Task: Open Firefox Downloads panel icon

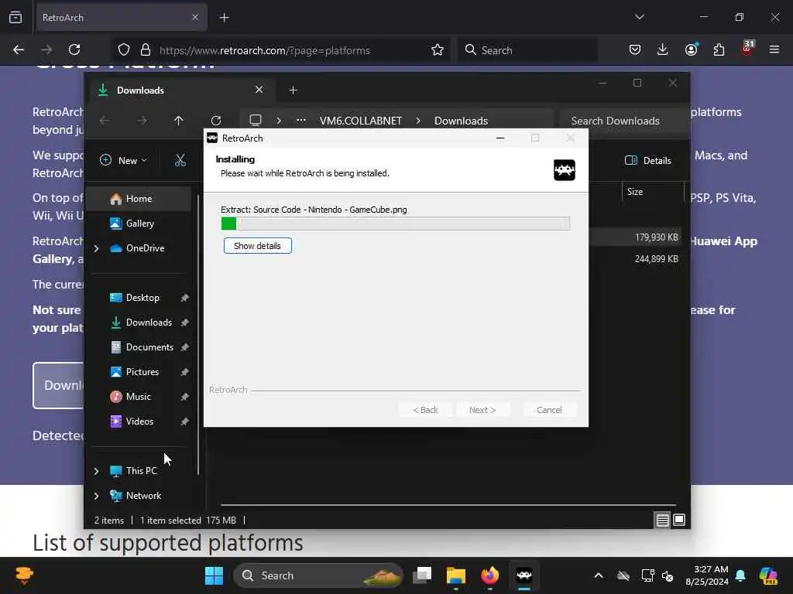Action: (663, 49)
